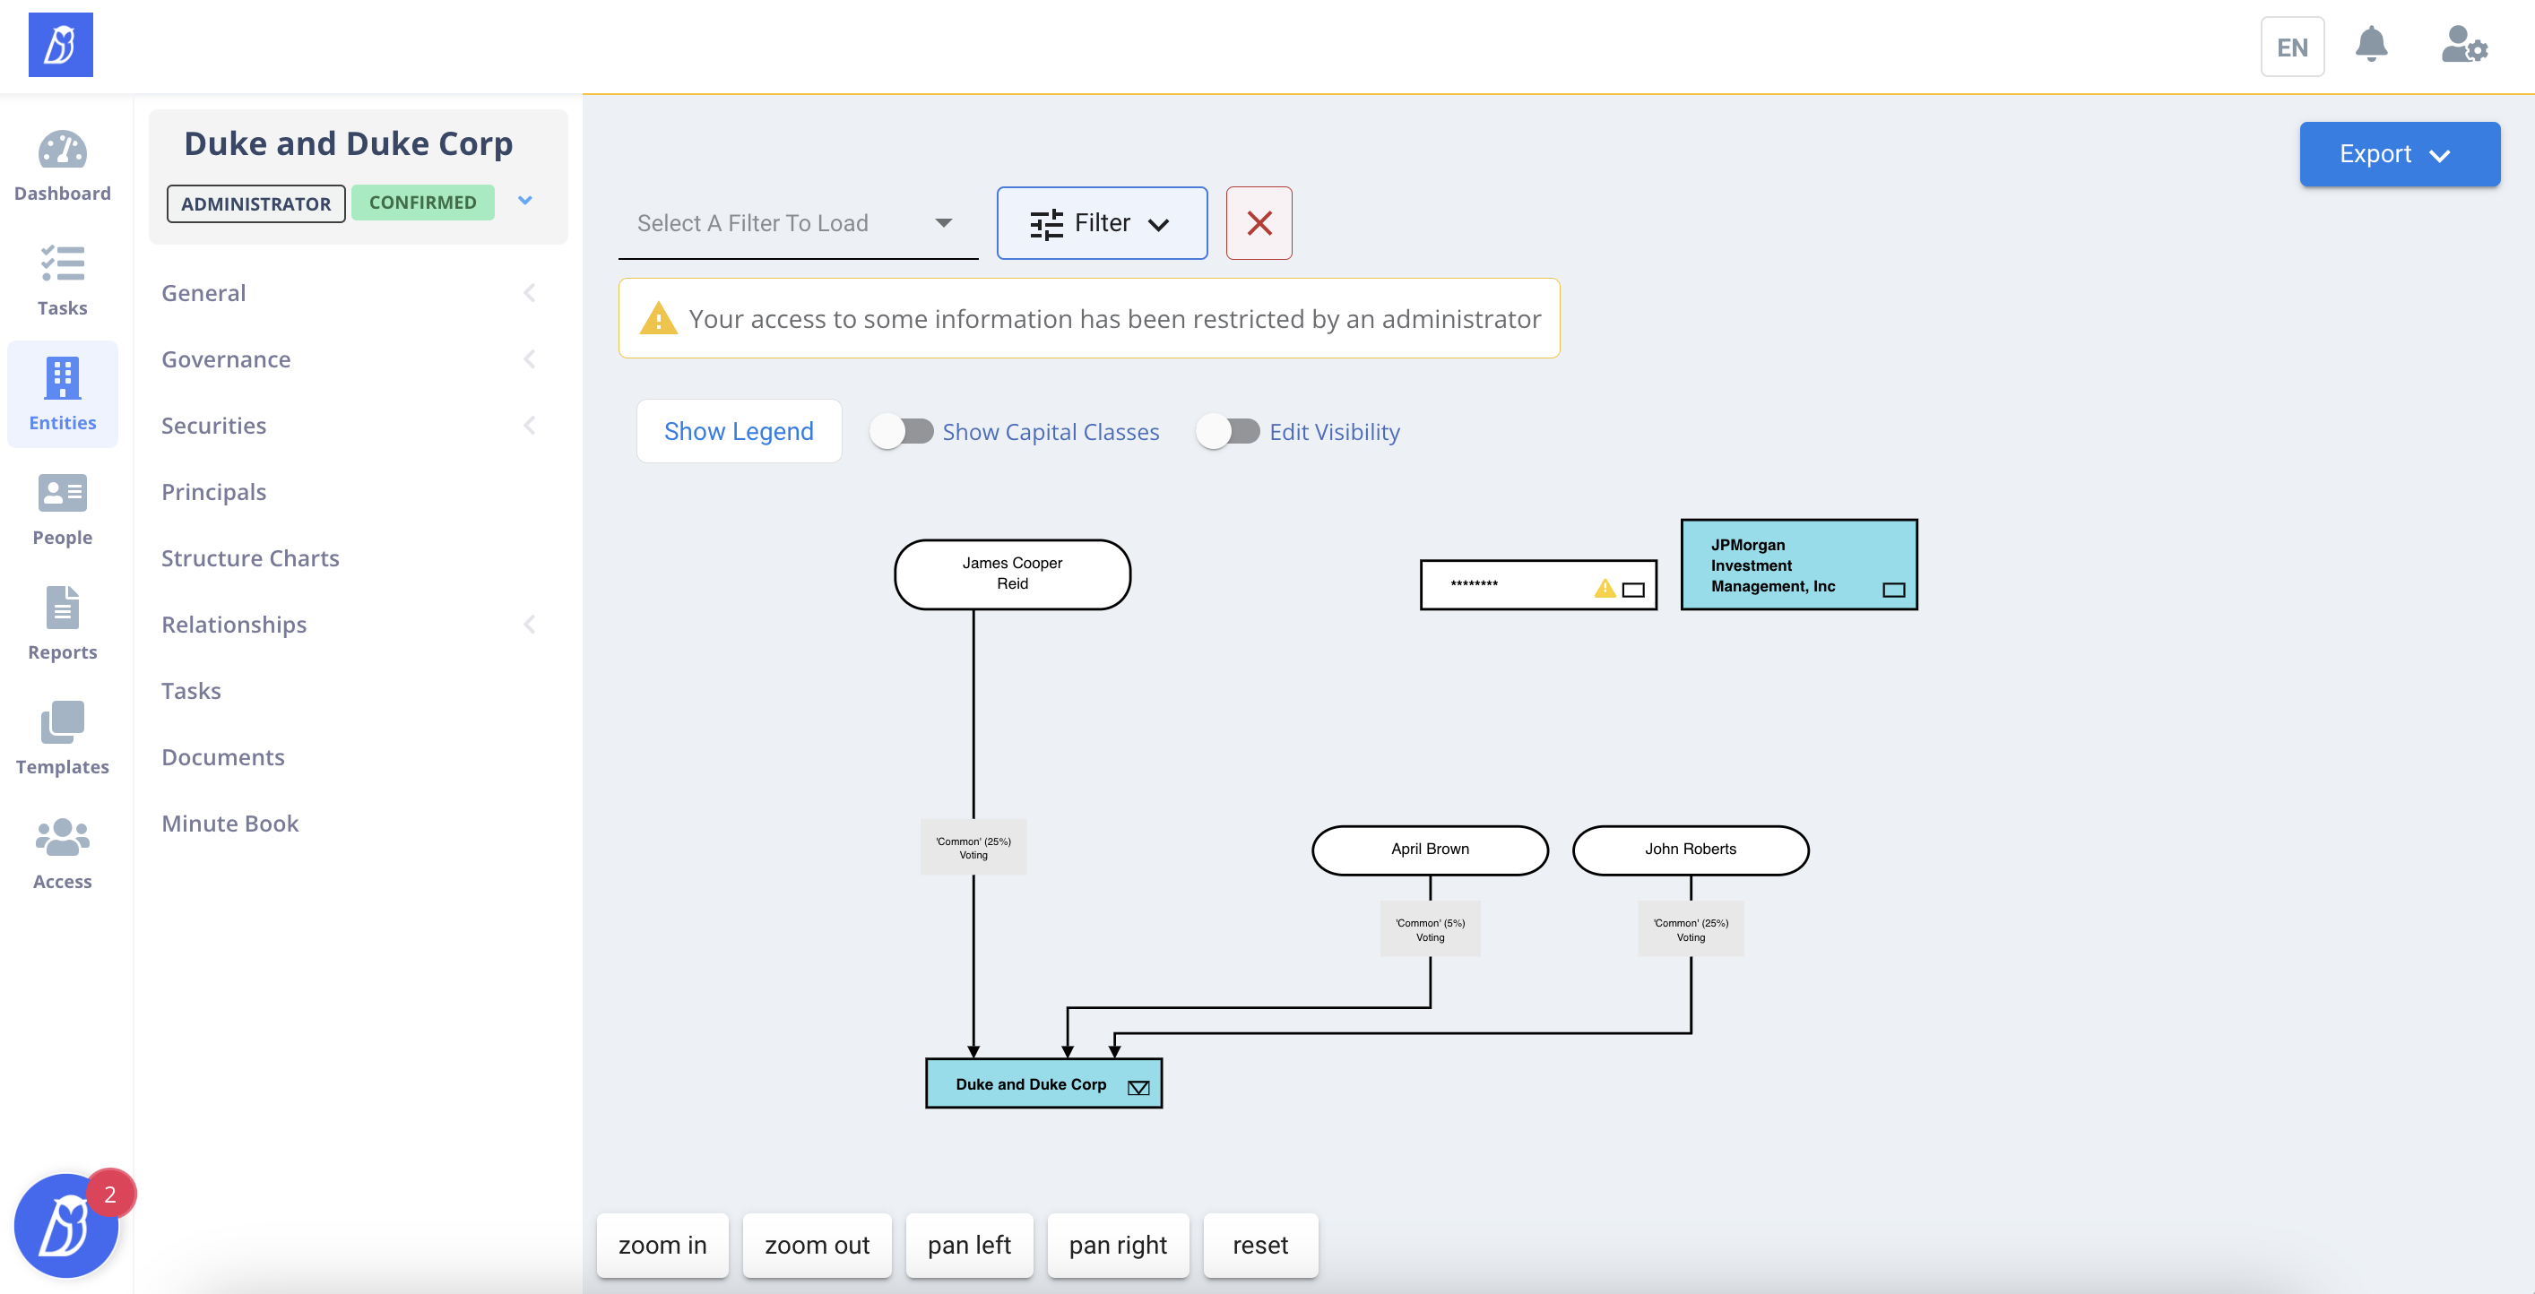Enable Show Capital Classes
The width and height of the screenshot is (2535, 1294).
click(x=902, y=431)
